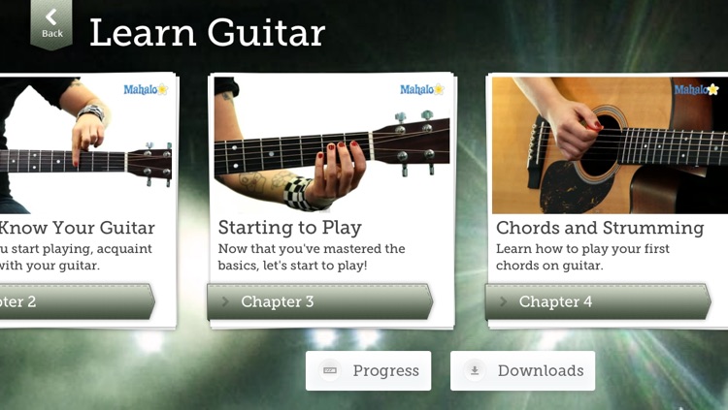
Task: Click the Mahalo logo on Know Your Guitar card
Action: (146, 89)
